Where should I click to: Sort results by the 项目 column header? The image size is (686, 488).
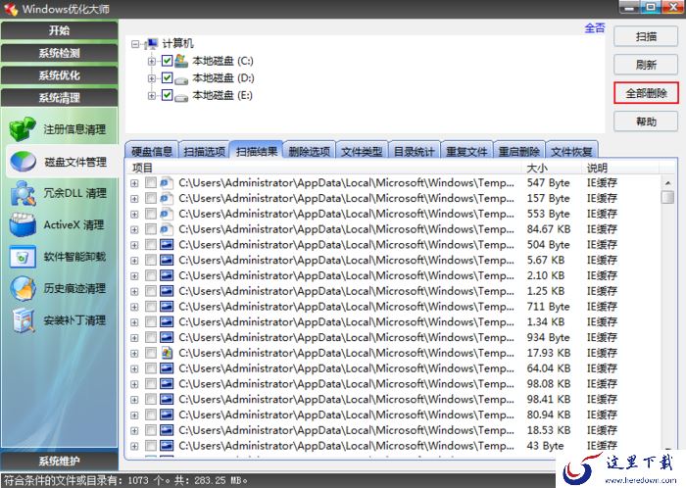click(324, 168)
